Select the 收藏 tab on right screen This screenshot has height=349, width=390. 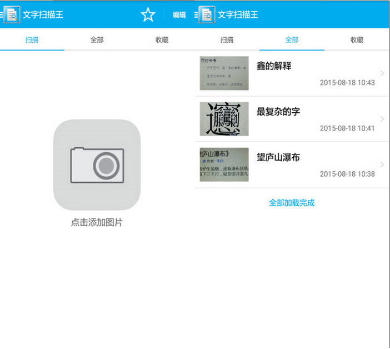pos(357,40)
